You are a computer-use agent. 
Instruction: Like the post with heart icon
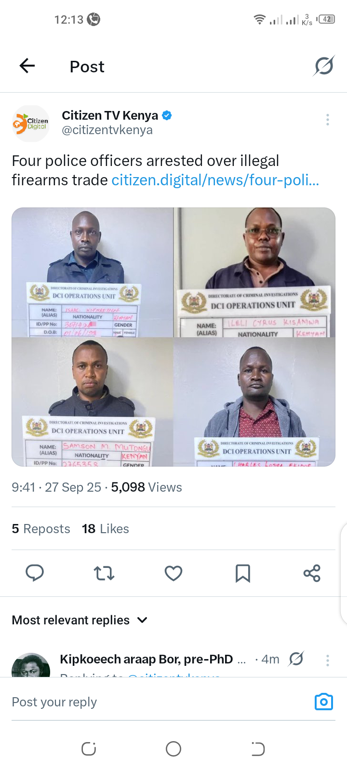(173, 573)
